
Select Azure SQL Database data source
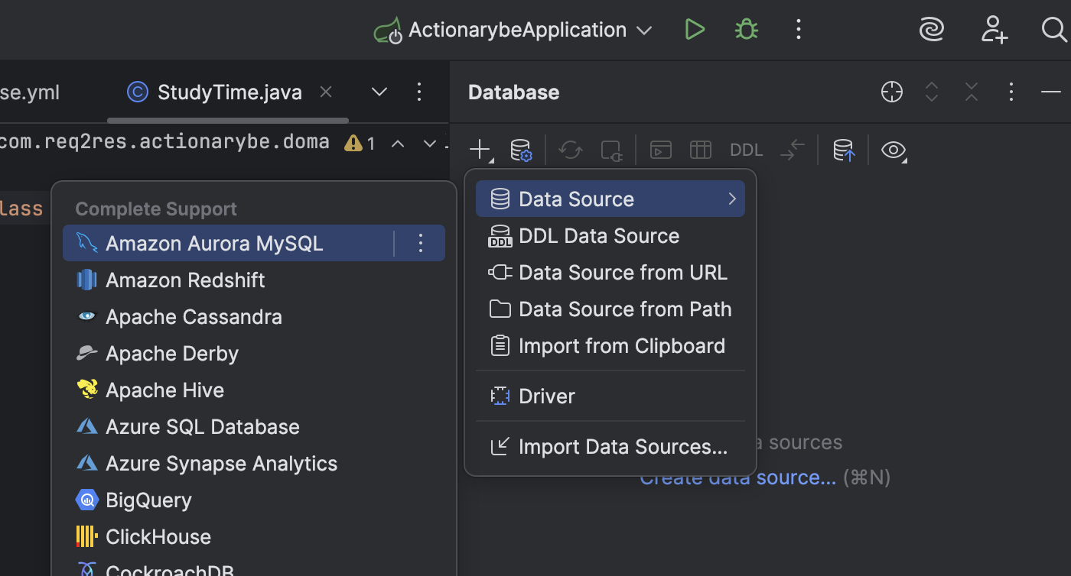[x=254, y=427]
